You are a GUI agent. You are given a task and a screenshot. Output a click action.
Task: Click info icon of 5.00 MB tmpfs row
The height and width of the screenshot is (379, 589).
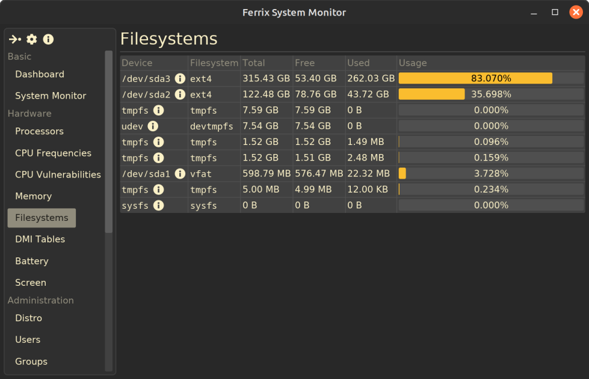[x=158, y=189]
